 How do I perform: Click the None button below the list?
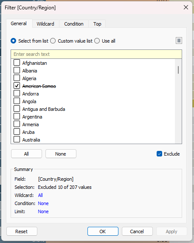pyautogui.click(x=61, y=154)
